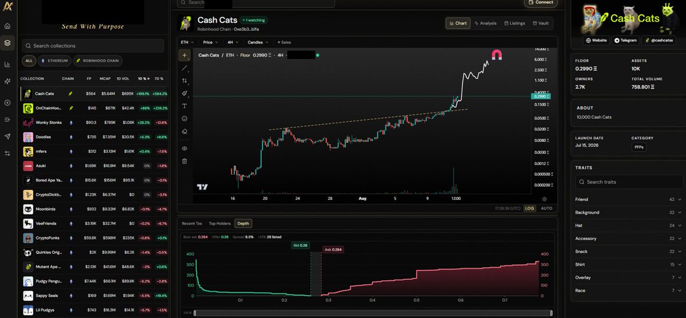The width and height of the screenshot is (686, 318).
Task: Expand the Shirt trait filter
Action: pyautogui.click(x=628, y=264)
